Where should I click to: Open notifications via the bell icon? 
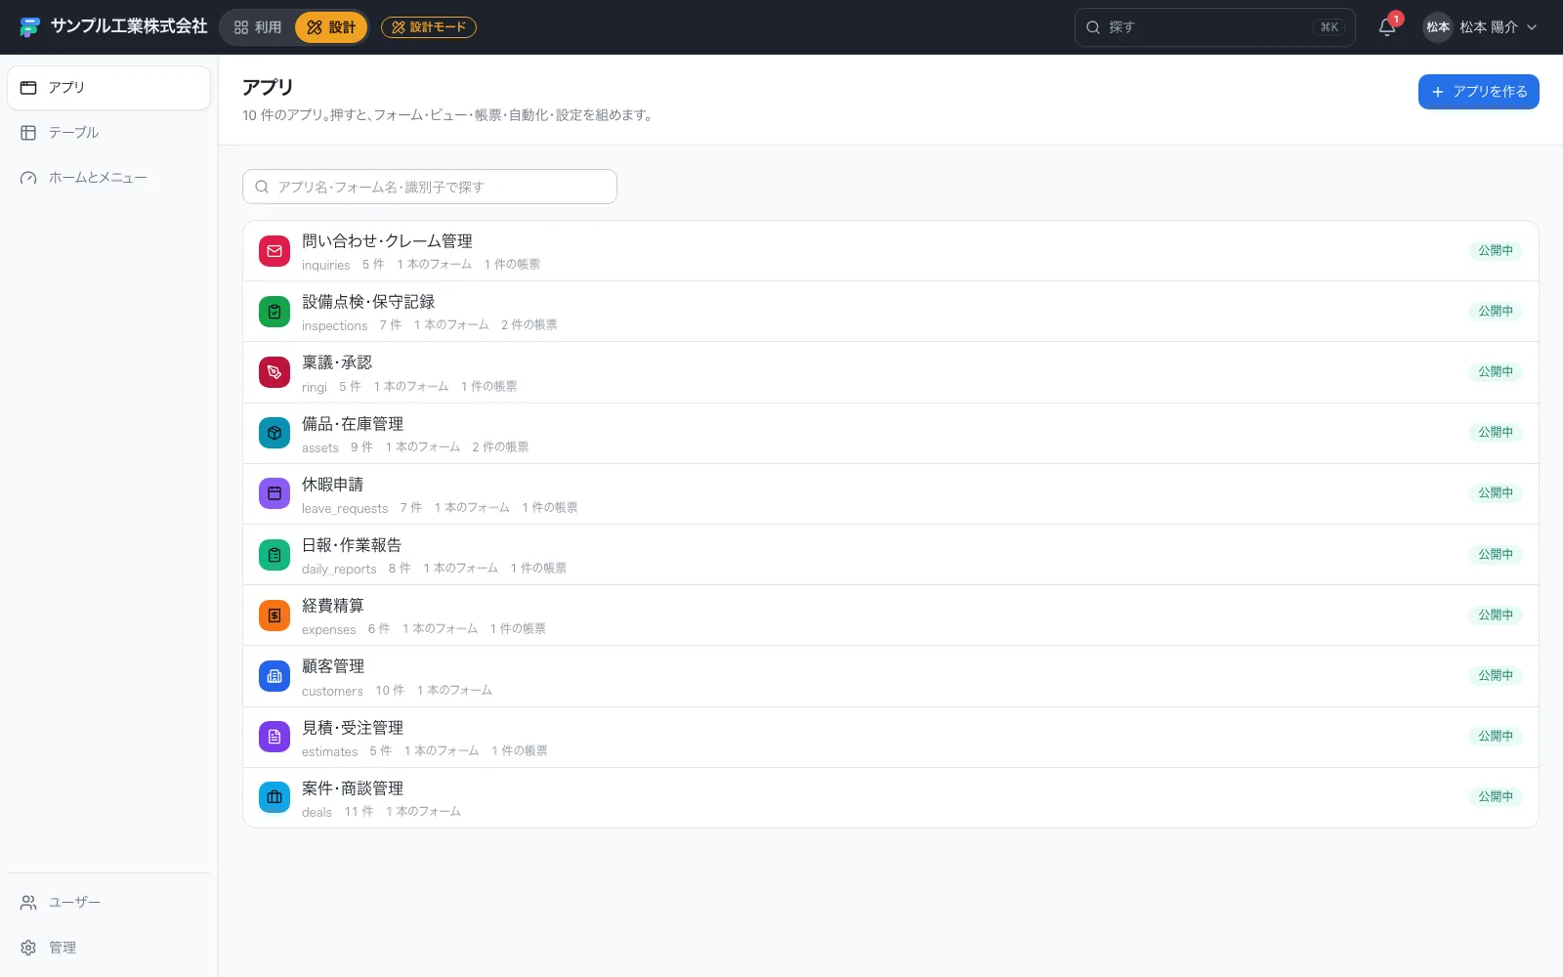[1387, 27]
